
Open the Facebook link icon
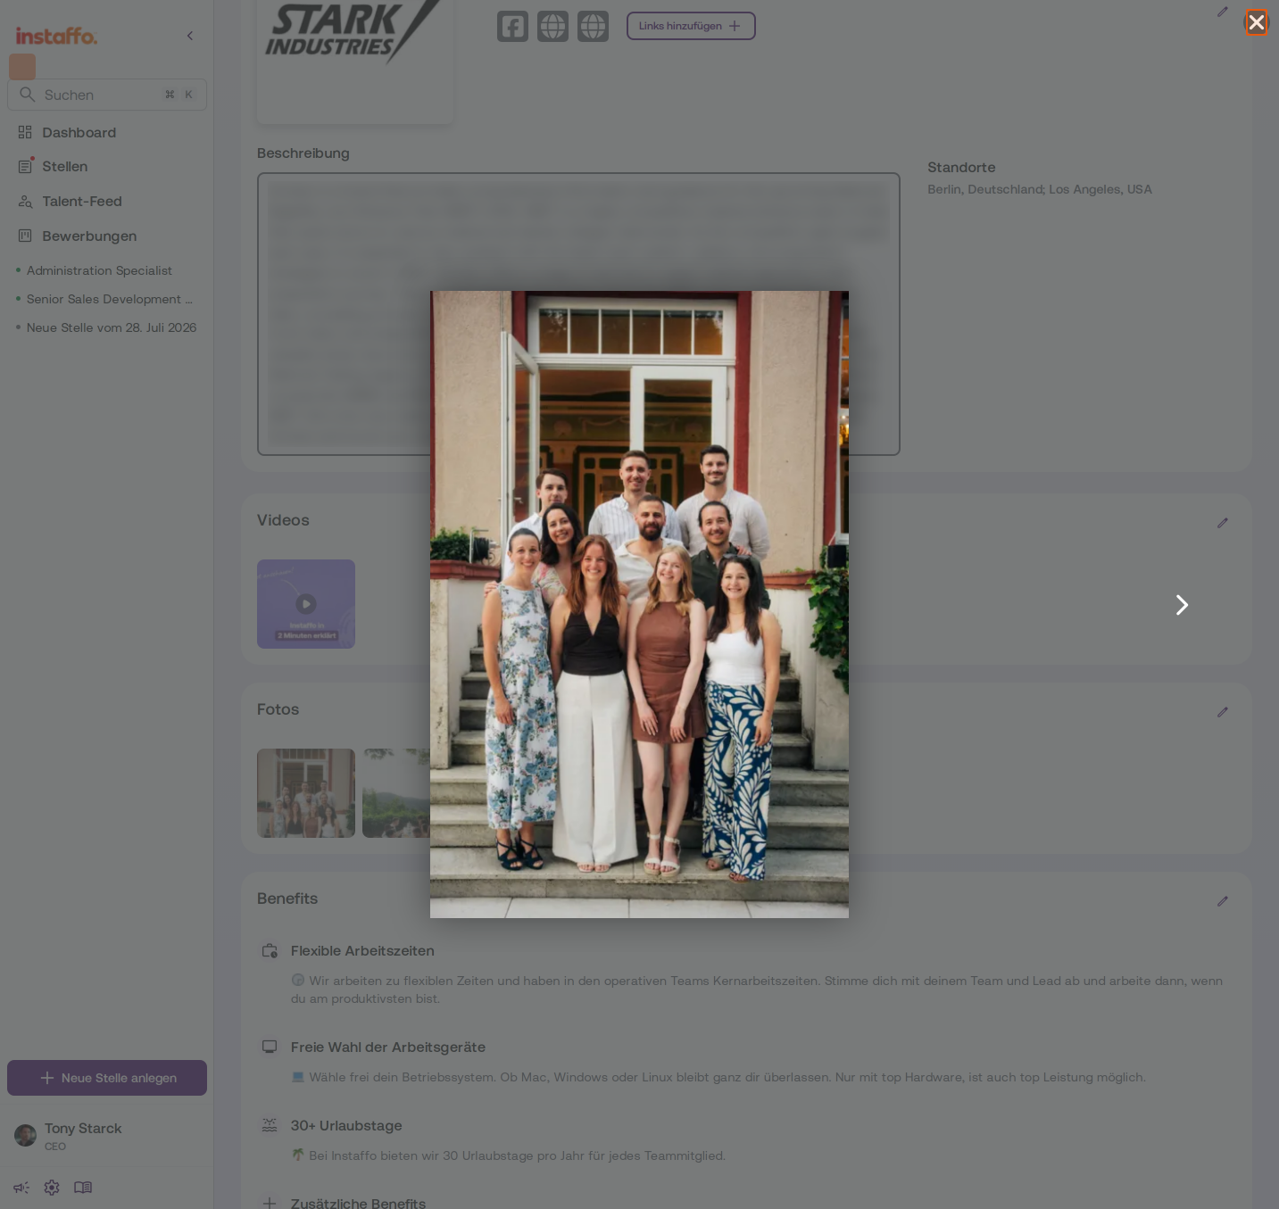[512, 26]
